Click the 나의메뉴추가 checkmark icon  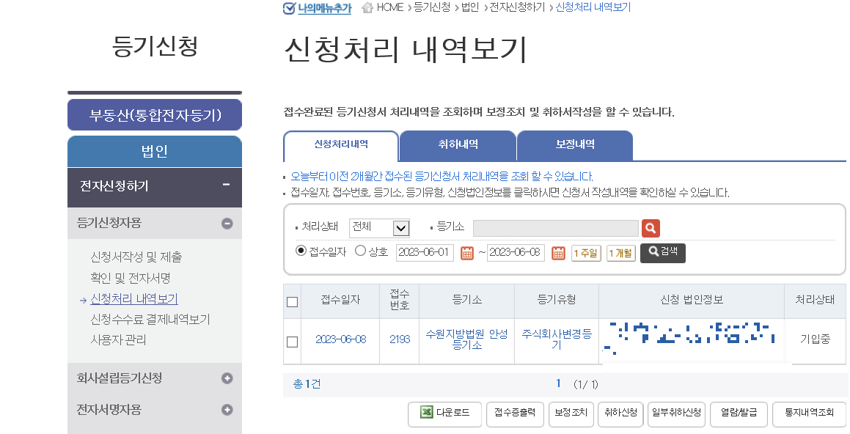tap(287, 9)
